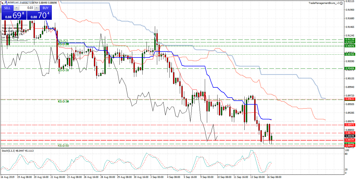The width and height of the screenshot is (356, 180).
Task: Click the 9 Sep 00:00 time axis label
Action: tap(207, 177)
